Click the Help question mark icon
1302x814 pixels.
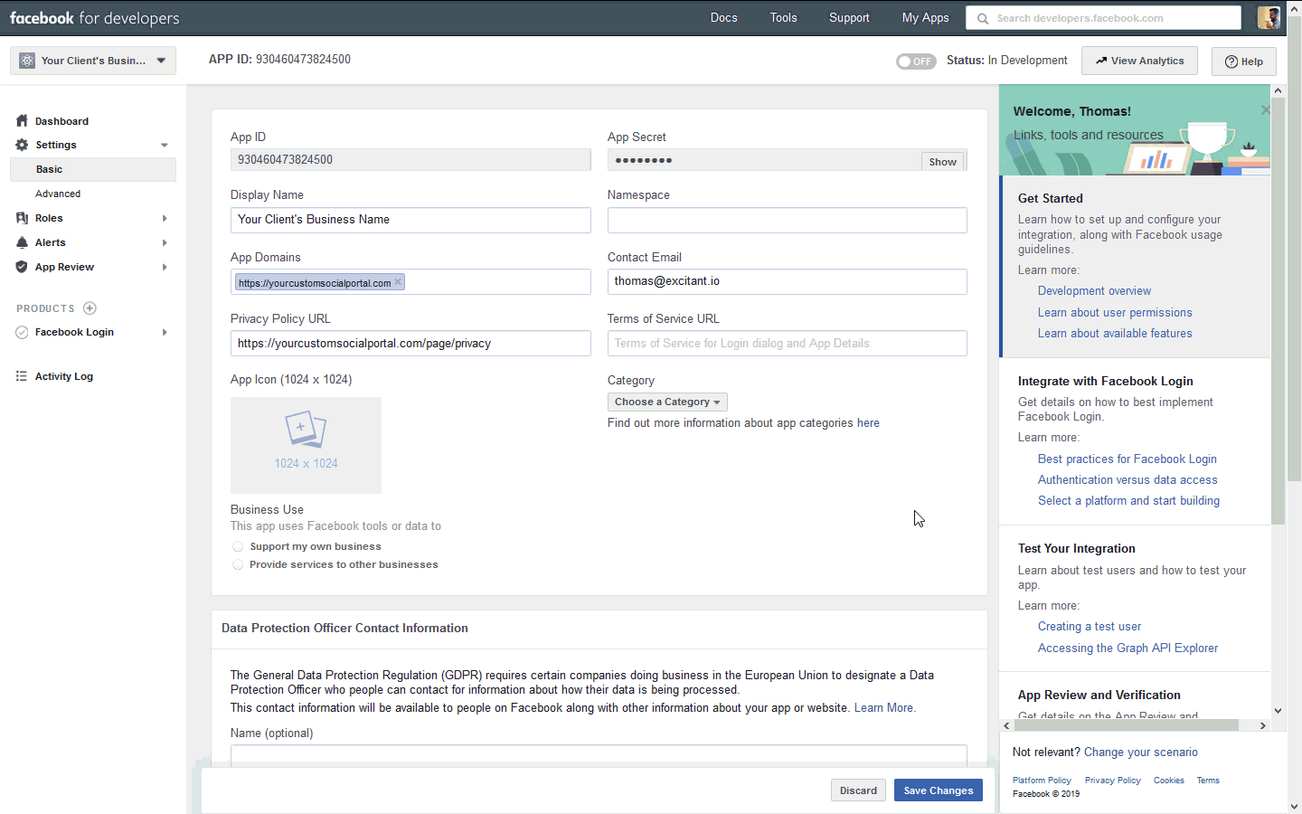point(1231,62)
